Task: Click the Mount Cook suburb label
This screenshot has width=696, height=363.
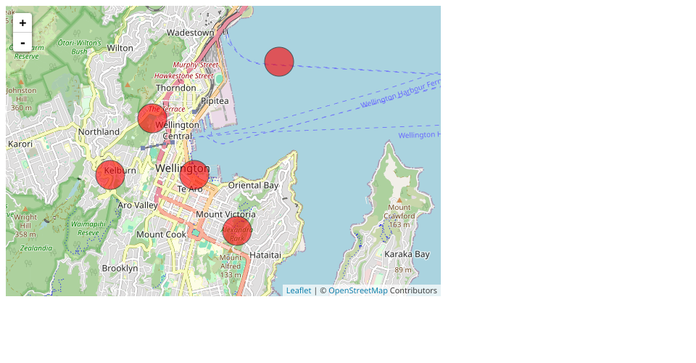Action: tap(161, 234)
